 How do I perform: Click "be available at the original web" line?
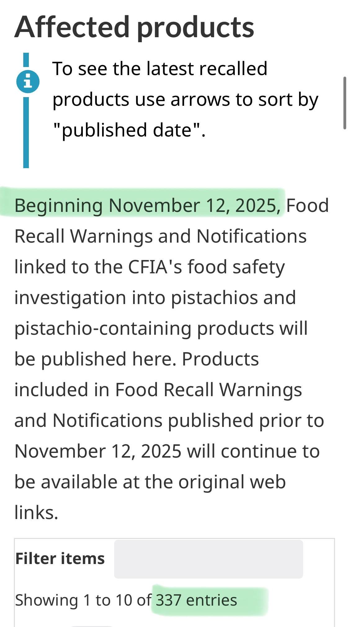pos(150,482)
